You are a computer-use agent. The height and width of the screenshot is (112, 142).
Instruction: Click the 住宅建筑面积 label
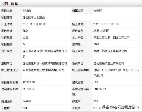point(10,89)
